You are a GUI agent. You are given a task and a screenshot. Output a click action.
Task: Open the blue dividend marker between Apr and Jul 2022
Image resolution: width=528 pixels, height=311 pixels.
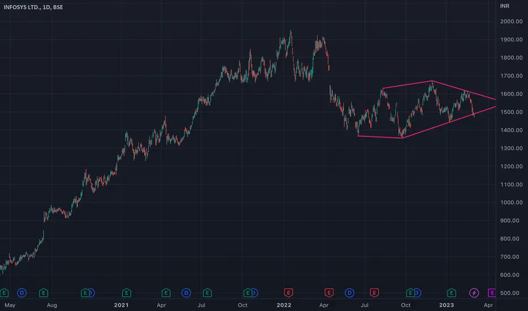[350, 293]
